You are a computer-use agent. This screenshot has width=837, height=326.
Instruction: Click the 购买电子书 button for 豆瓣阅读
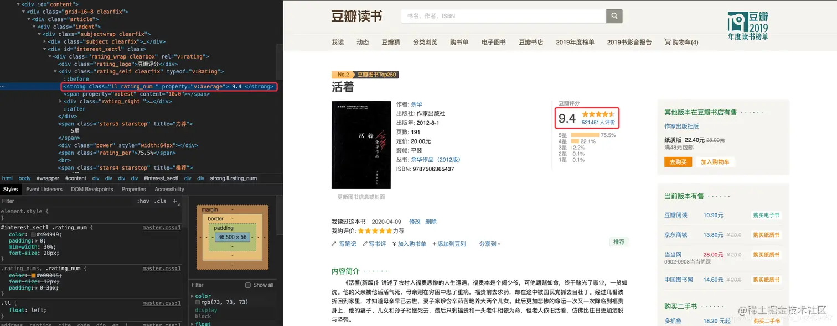pos(766,215)
